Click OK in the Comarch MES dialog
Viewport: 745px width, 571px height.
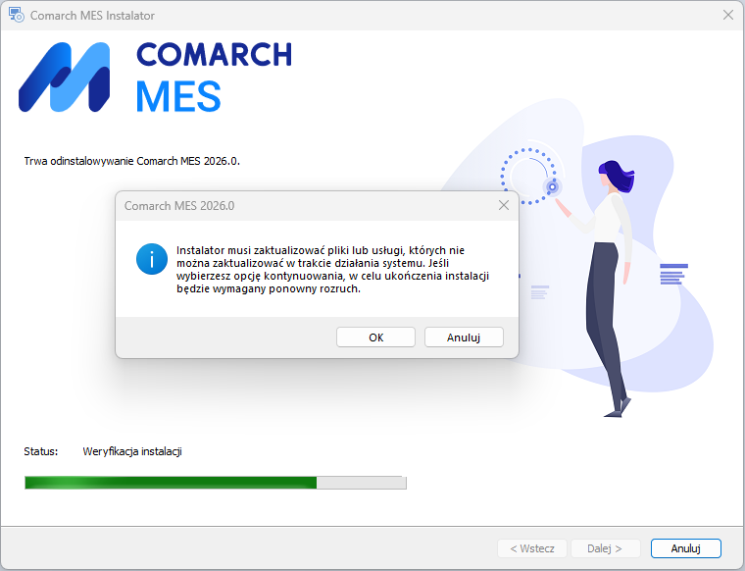click(x=375, y=337)
